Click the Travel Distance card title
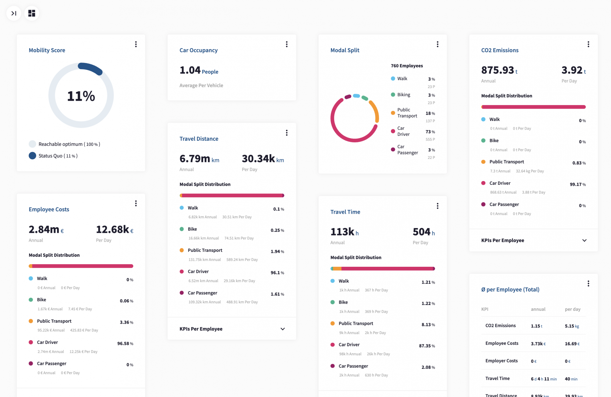The image size is (611, 397). coord(199,139)
